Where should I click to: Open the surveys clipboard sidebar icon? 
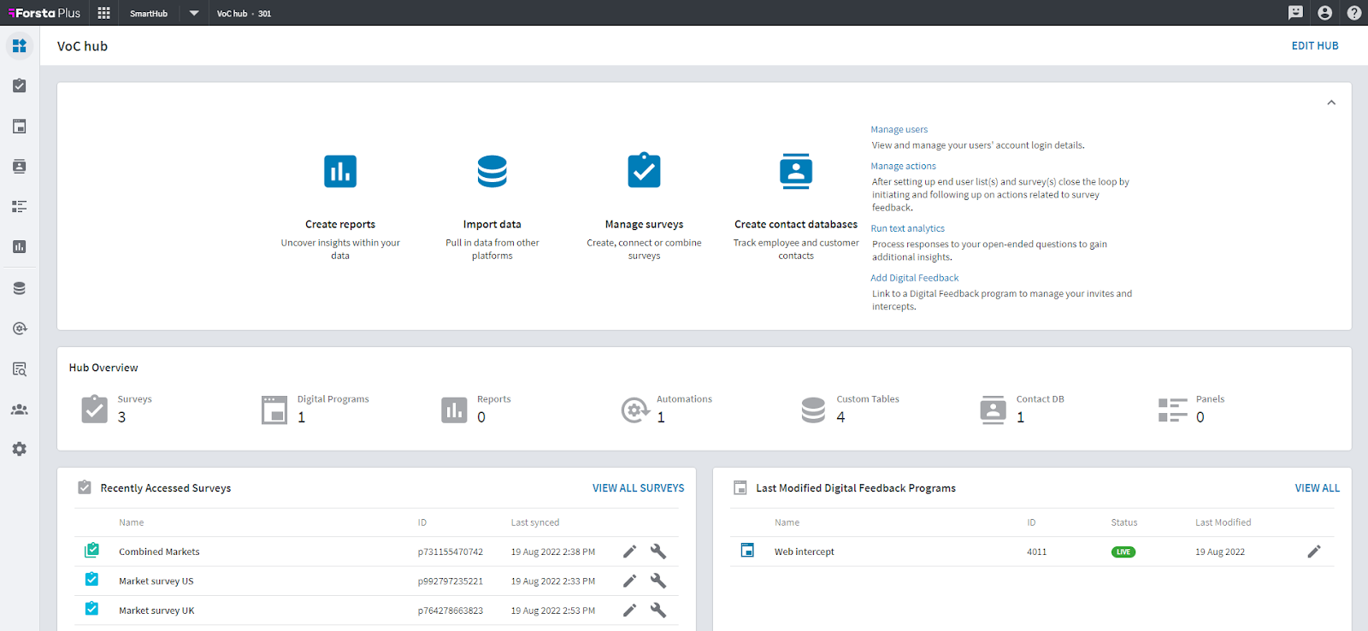click(x=20, y=86)
